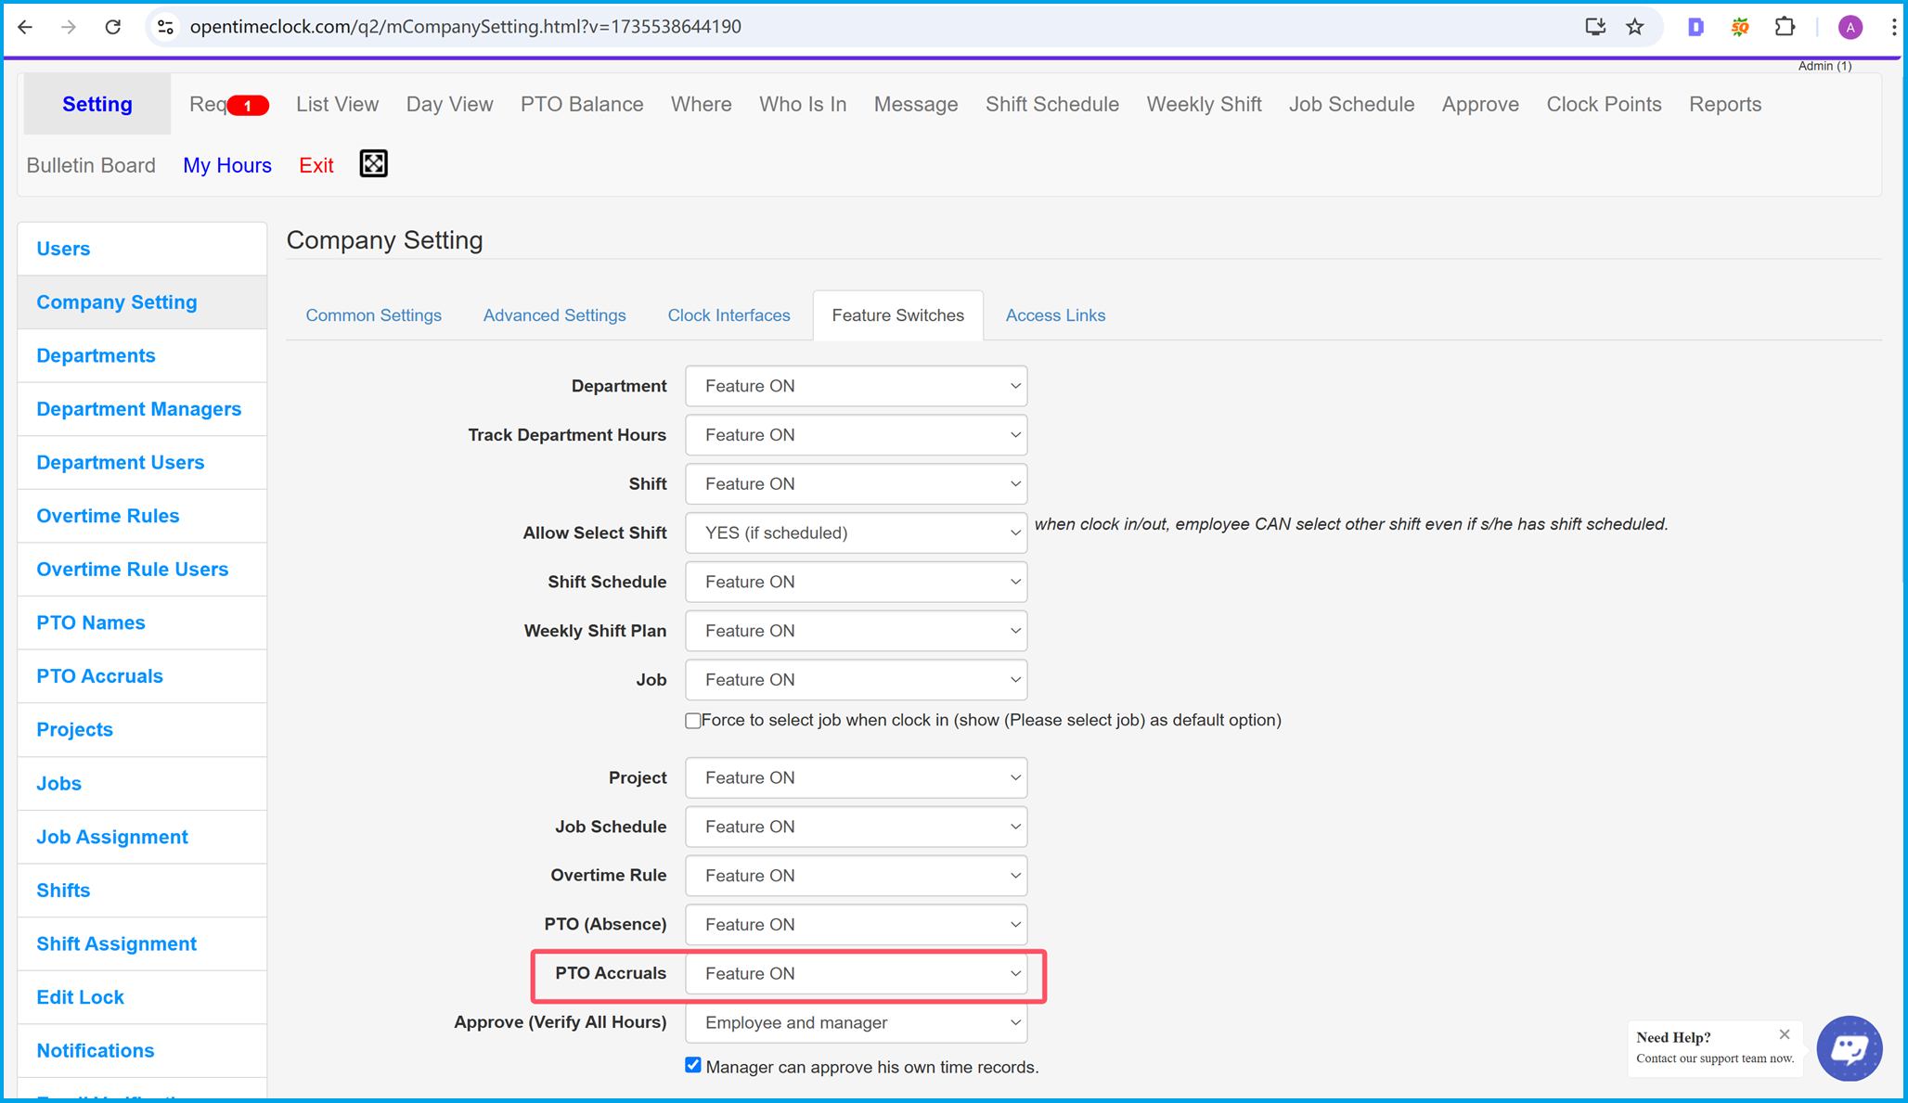The width and height of the screenshot is (1908, 1103).
Task: Open the Clock Points section
Action: pyautogui.click(x=1605, y=104)
